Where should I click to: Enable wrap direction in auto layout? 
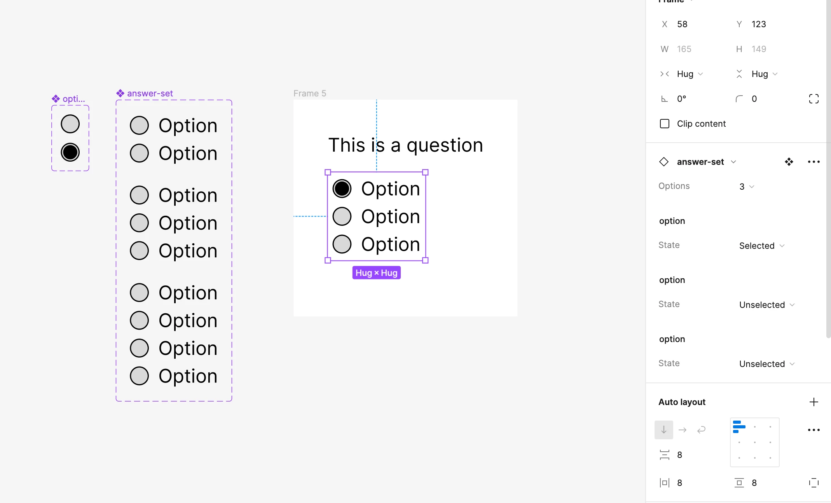click(701, 430)
